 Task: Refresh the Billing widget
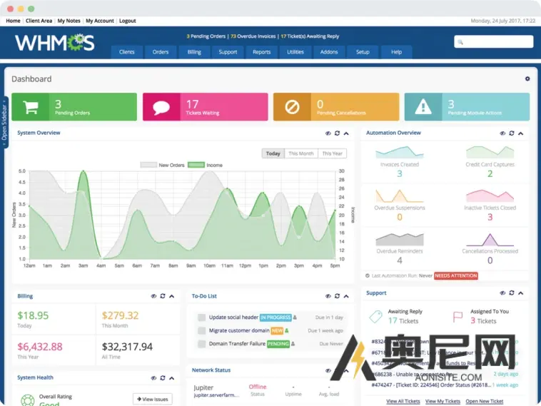[x=163, y=296]
